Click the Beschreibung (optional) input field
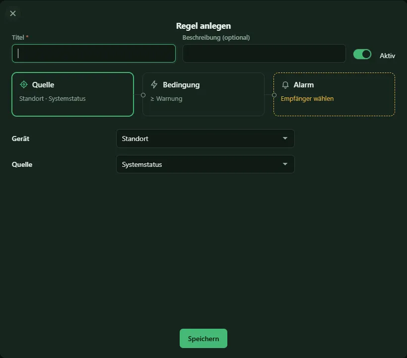The height and width of the screenshot is (358, 407). point(264,53)
